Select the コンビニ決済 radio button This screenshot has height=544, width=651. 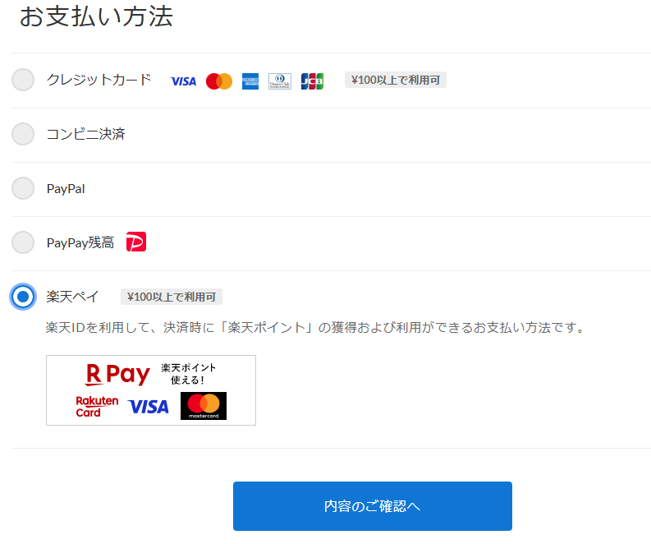[x=23, y=134]
